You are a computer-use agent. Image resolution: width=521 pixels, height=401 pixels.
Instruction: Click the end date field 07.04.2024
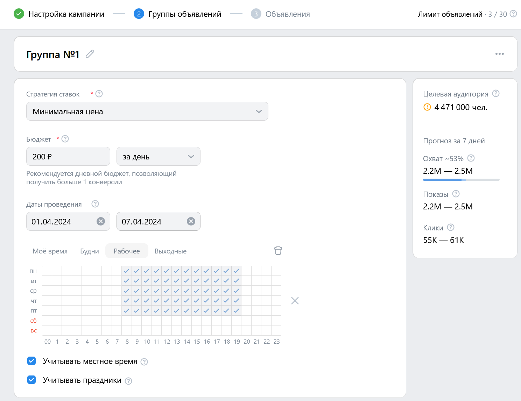pyautogui.click(x=159, y=221)
